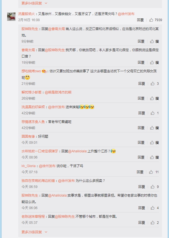Reply to 流星般焰火's top comment
Screen dimensions: 169x238
pos(140,20)
